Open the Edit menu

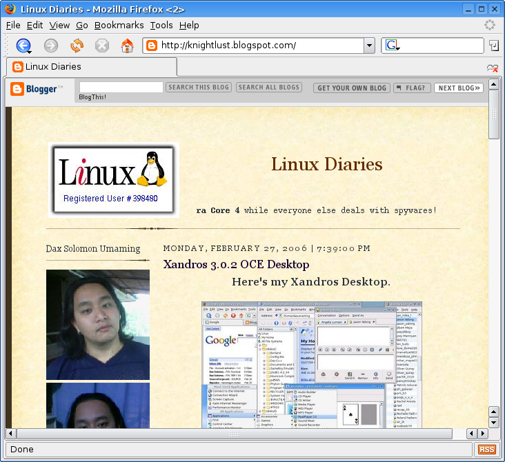(x=34, y=25)
